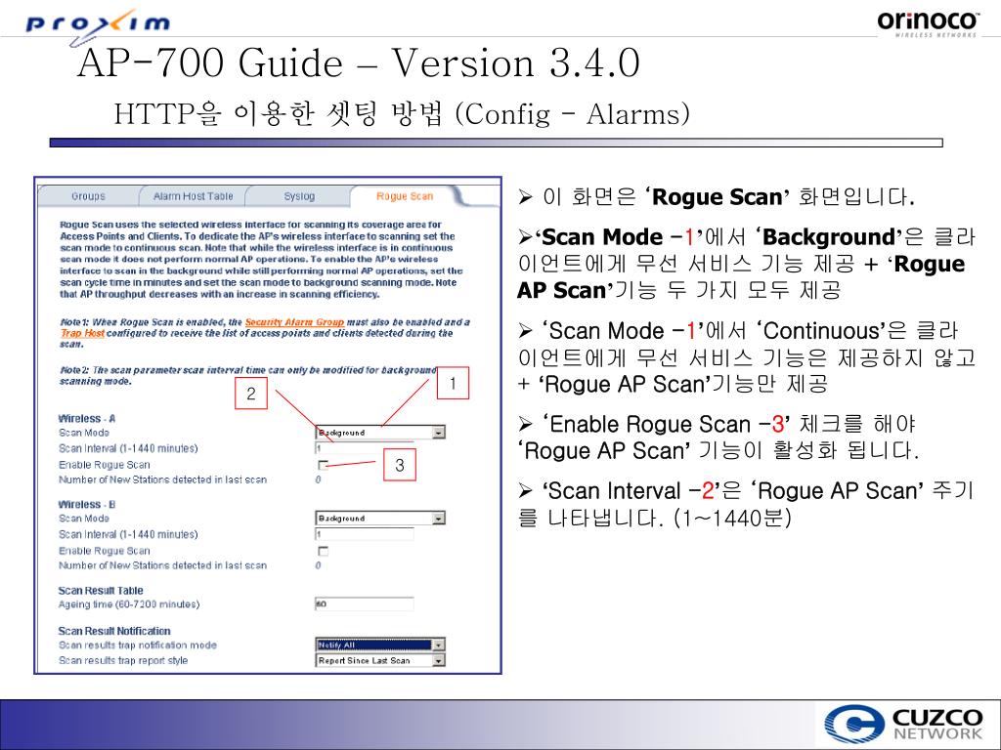Click Wireless-B Scan Interval field
This screenshot has height=750, width=1001.
(x=365, y=534)
